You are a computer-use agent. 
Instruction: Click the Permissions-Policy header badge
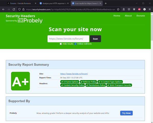pyautogui.click(x=96, y=85)
